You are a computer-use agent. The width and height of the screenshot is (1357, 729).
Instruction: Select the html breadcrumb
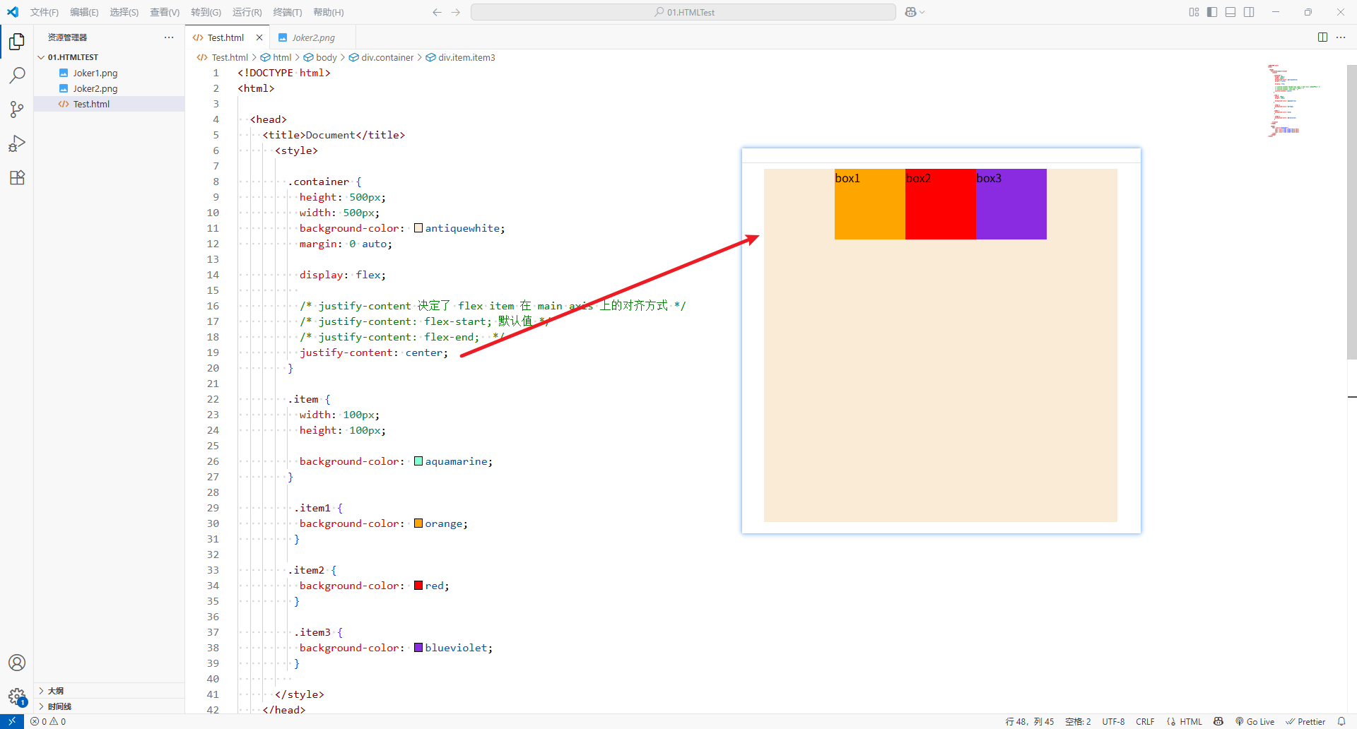(x=276, y=57)
